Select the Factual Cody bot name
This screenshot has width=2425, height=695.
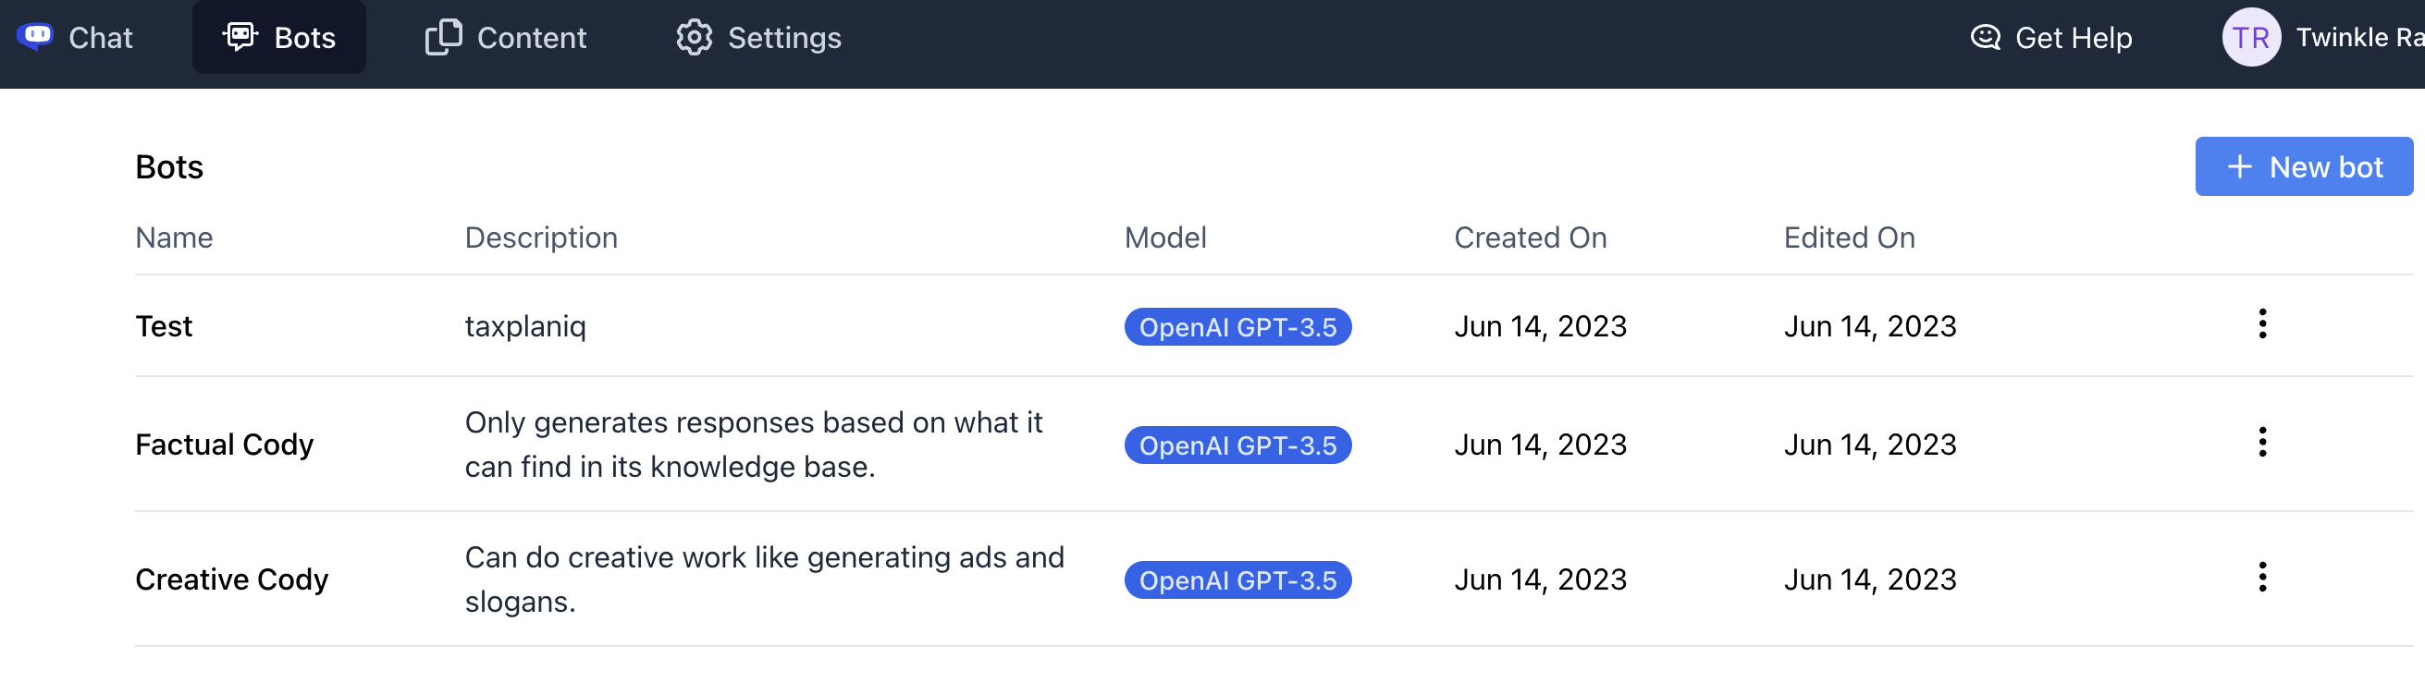(224, 444)
